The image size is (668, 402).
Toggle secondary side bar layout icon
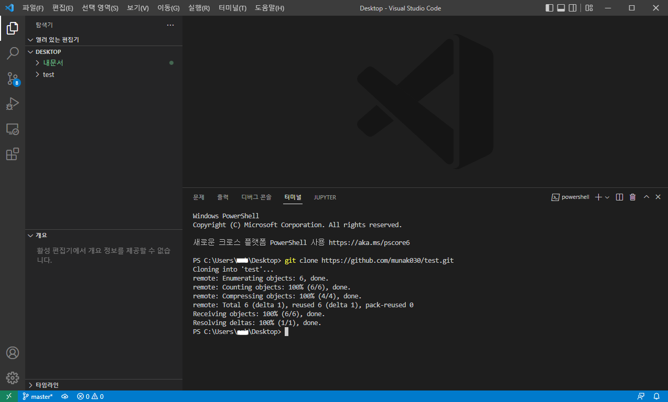click(x=573, y=8)
